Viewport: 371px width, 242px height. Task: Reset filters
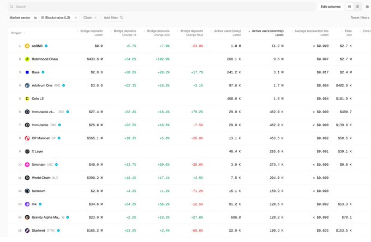[x=360, y=18]
